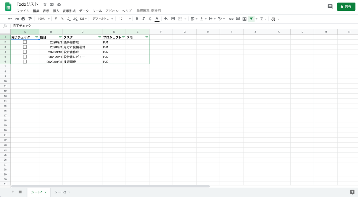Print the spreadsheet with the printer icon

pyautogui.click(x=23, y=19)
